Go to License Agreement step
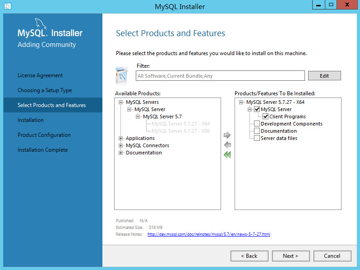Screen dimensions: 360x270 tap(40, 75)
